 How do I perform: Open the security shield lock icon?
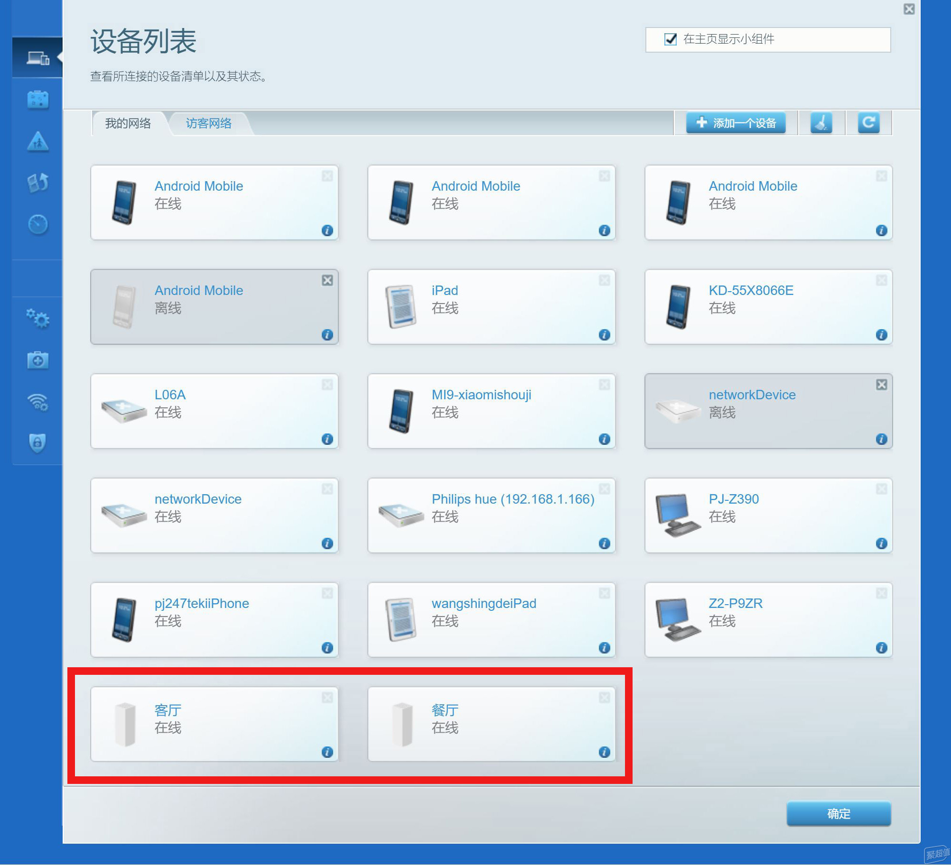(38, 443)
